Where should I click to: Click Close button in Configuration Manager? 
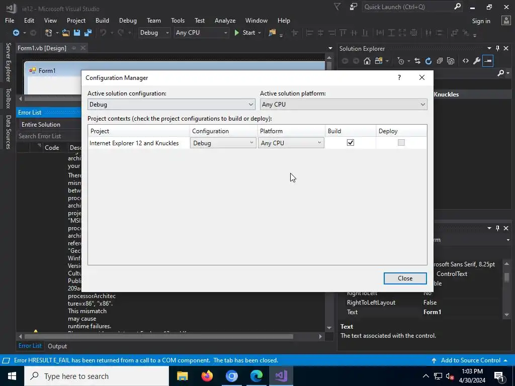click(x=405, y=278)
